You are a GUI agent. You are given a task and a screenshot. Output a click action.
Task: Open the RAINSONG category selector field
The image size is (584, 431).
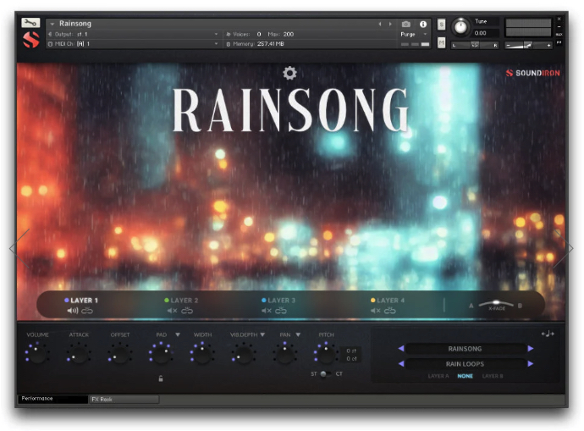point(466,349)
